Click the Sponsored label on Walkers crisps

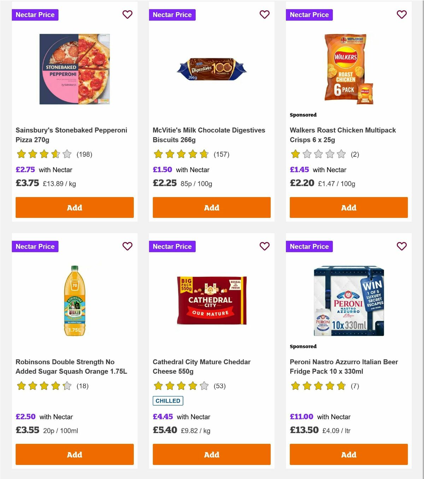303,115
